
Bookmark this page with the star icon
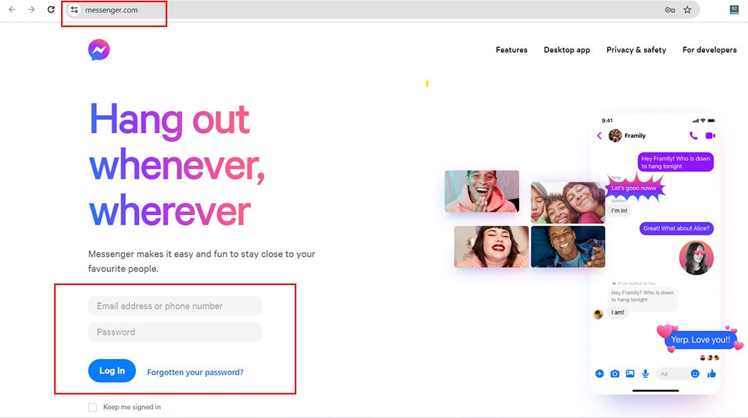pyautogui.click(x=687, y=10)
